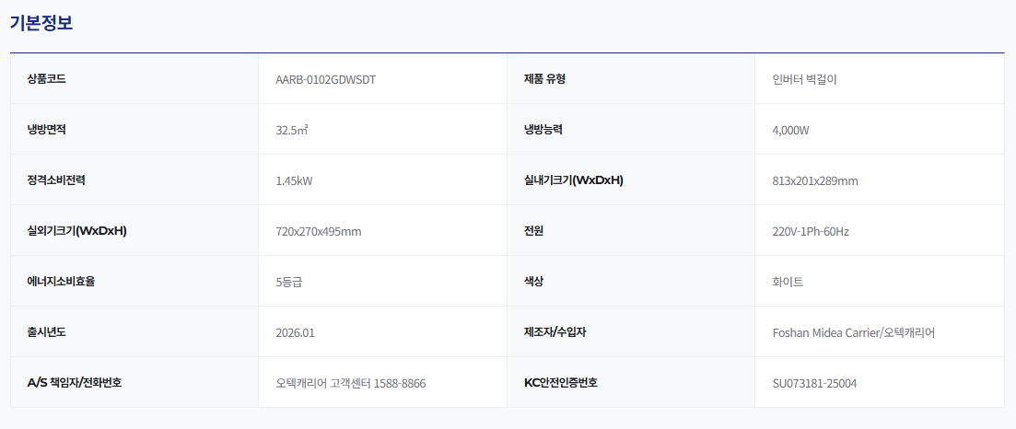Click the 에너지소비효율 value 5등급

pyautogui.click(x=289, y=282)
